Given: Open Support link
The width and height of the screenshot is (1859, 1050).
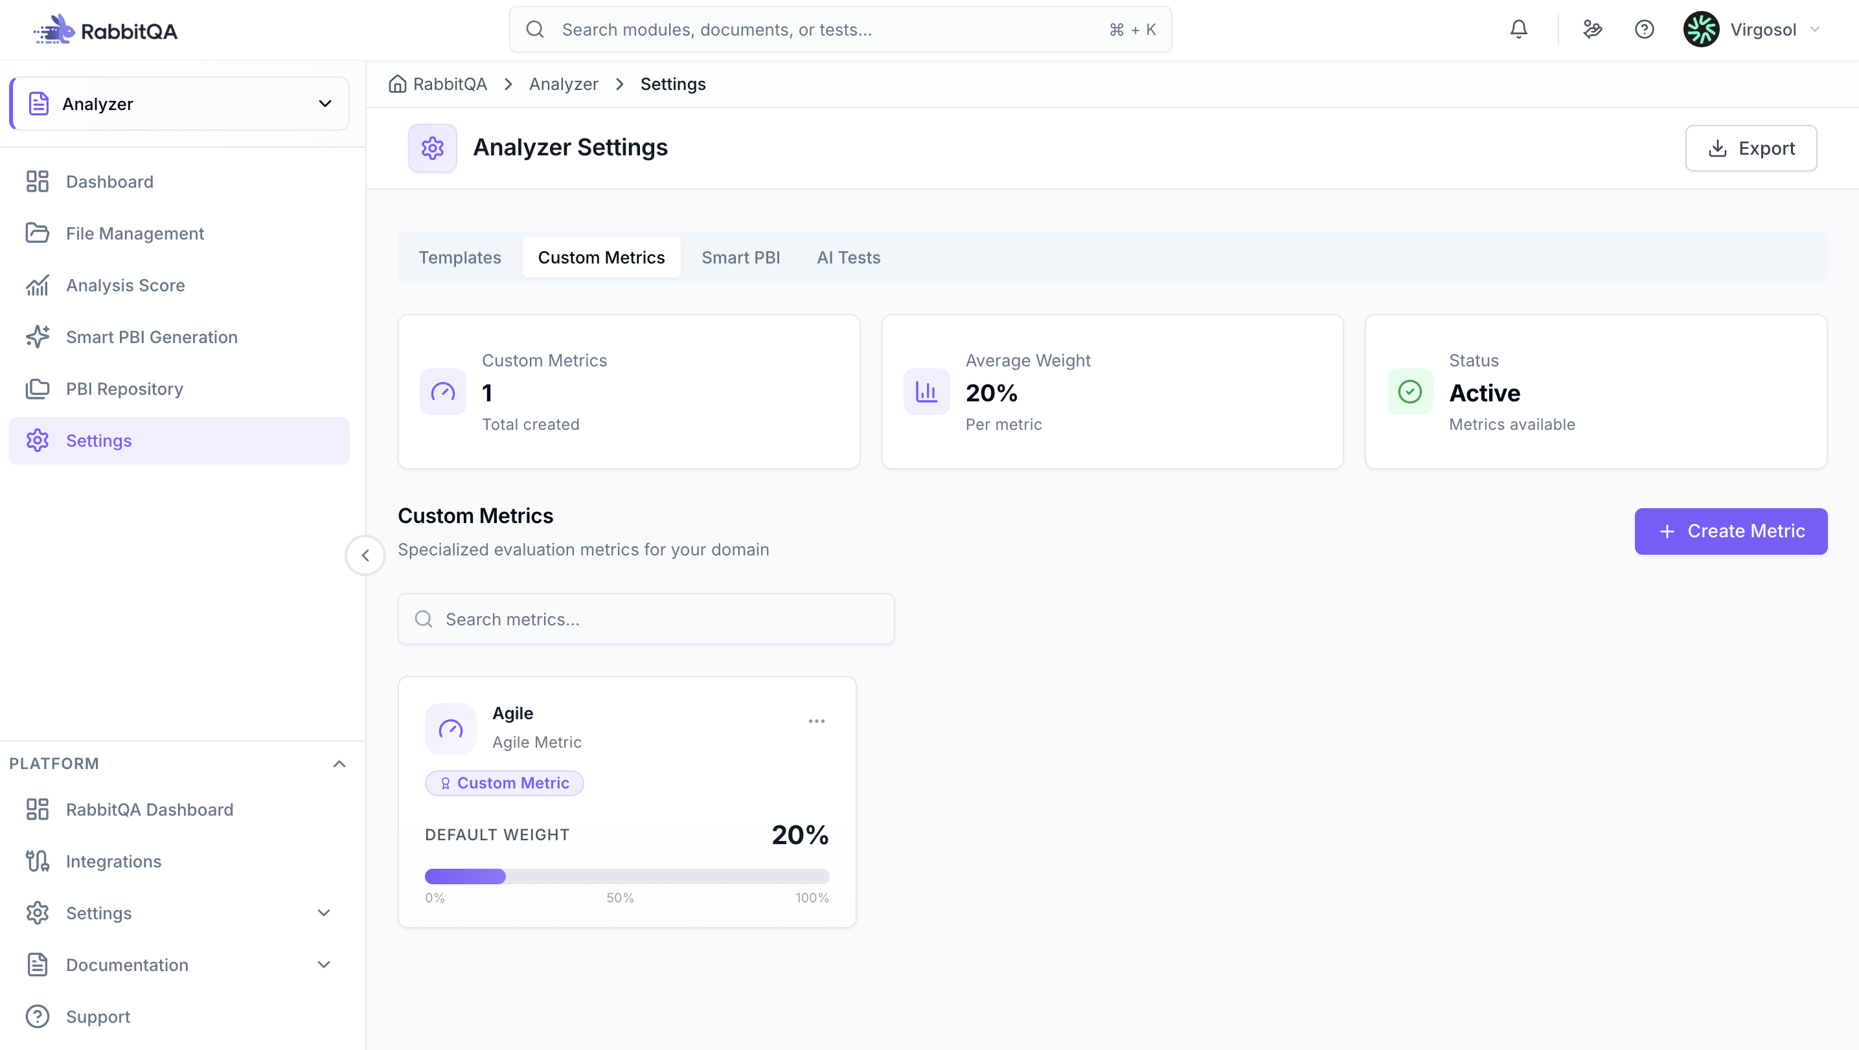Looking at the screenshot, I should point(179,1017).
